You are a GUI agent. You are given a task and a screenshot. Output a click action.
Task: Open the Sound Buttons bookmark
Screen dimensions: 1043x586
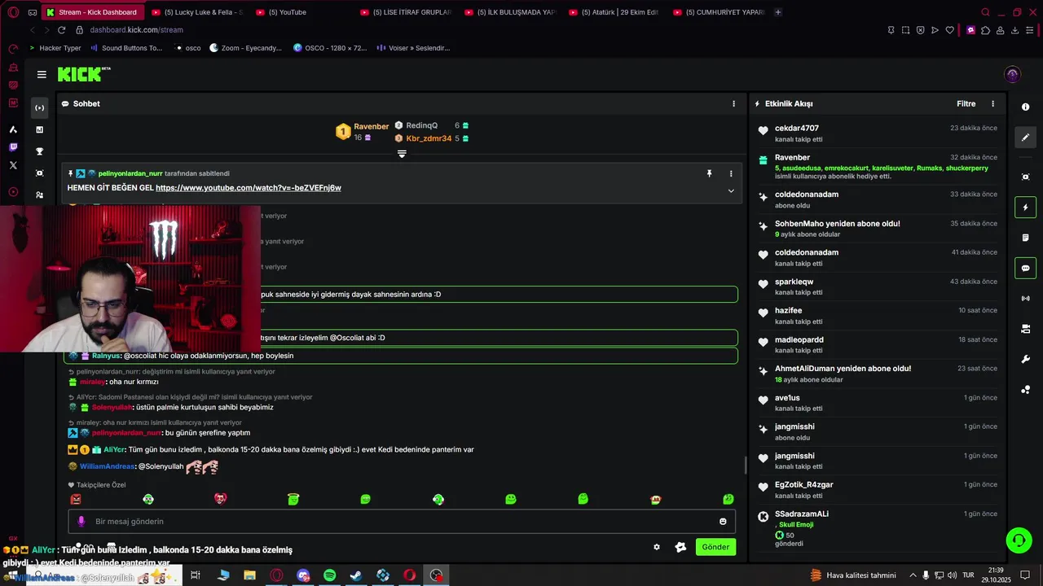tap(126, 48)
